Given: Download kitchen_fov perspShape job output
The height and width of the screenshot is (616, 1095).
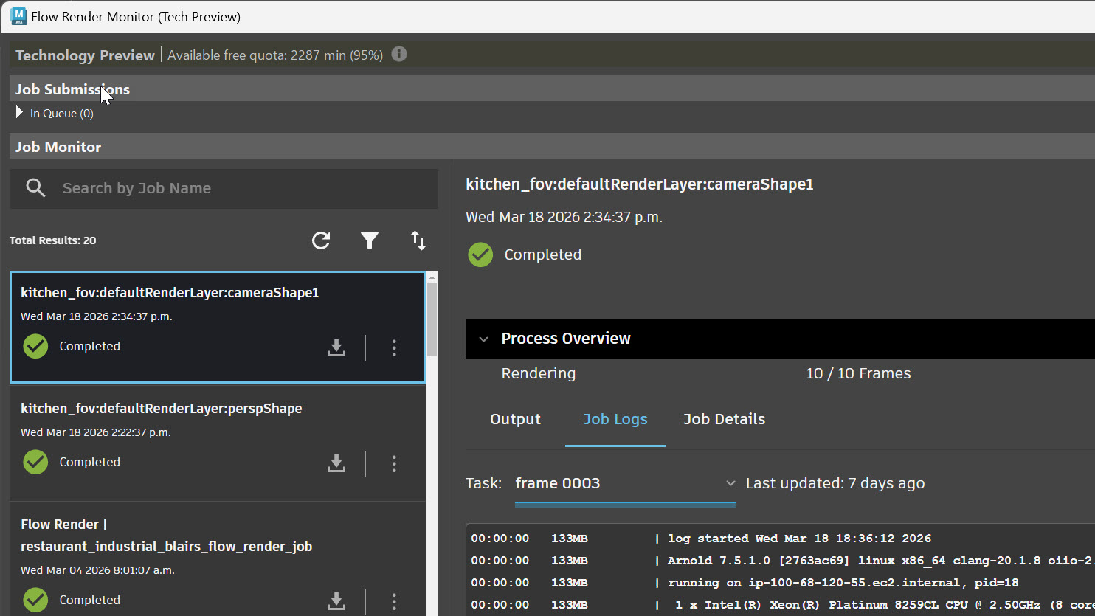Looking at the screenshot, I should (x=336, y=463).
